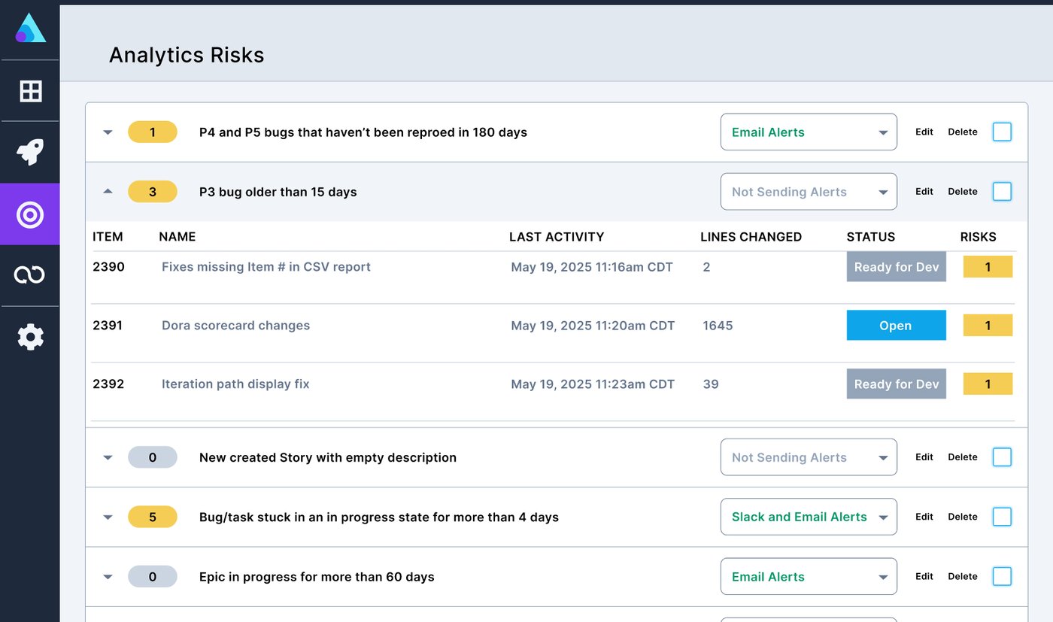Edit the New created Story risk
The image size is (1053, 622).
pyautogui.click(x=924, y=457)
